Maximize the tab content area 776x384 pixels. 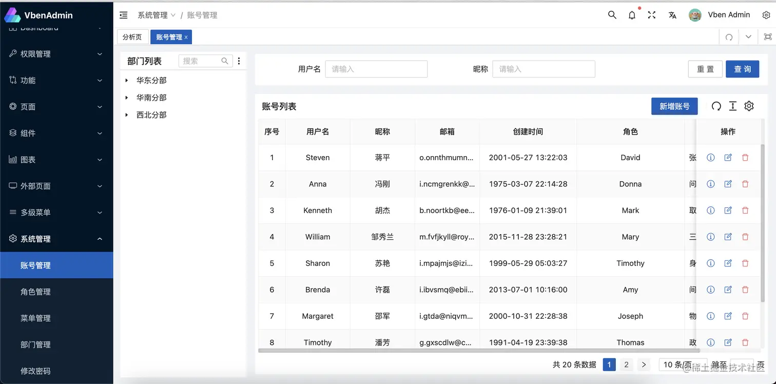[767, 37]
